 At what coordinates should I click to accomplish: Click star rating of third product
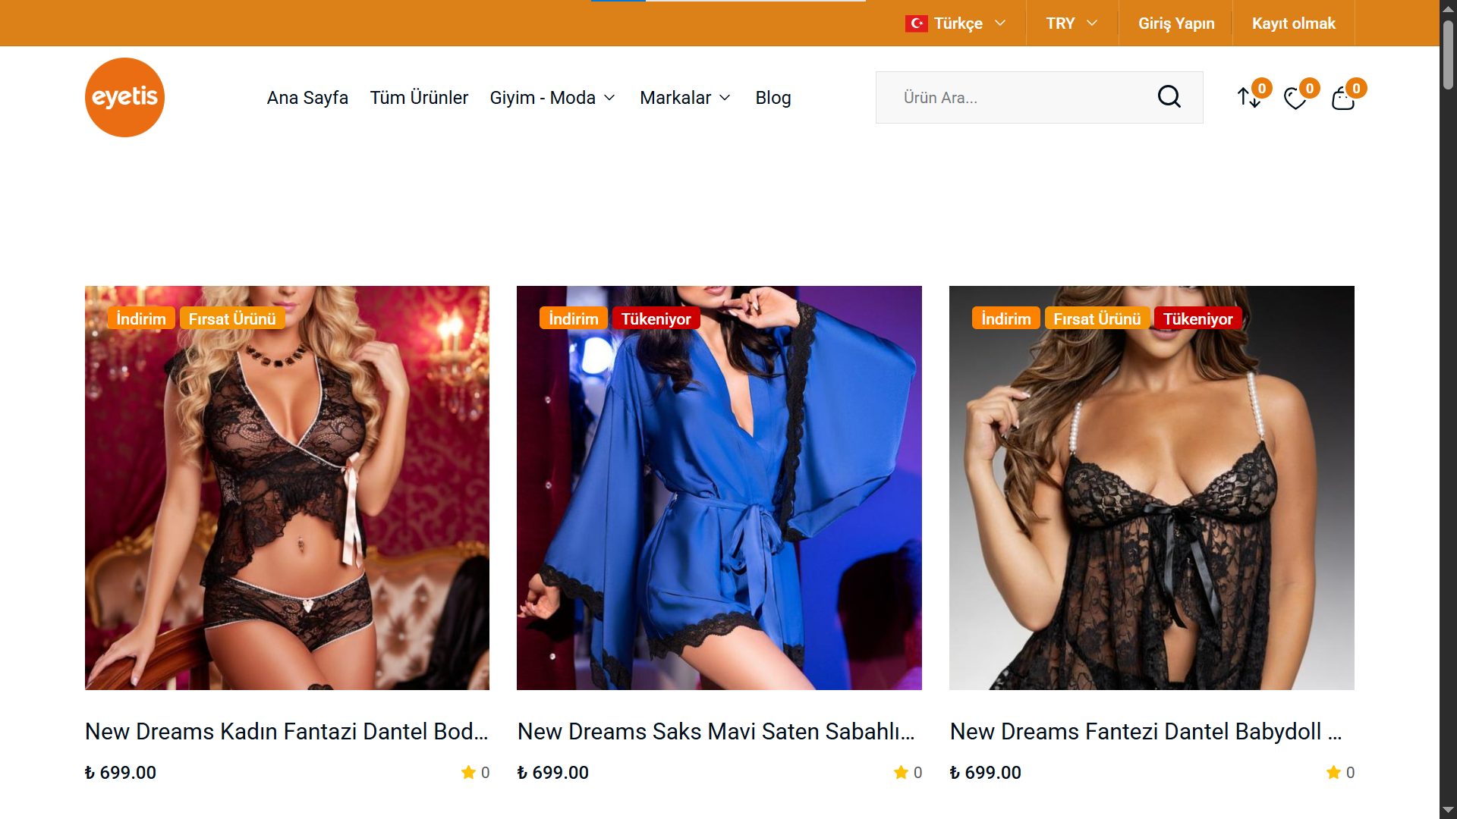(1333, 772)
